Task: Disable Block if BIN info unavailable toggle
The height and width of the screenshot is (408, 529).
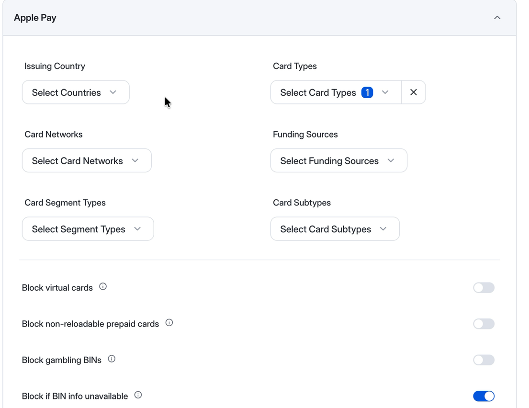Action: click(x=484, y=396)
